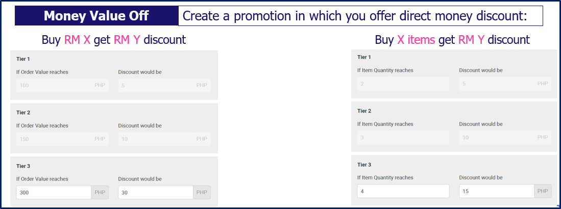Edit the Tier 3 order value field showing 300

tap(54, 193)
